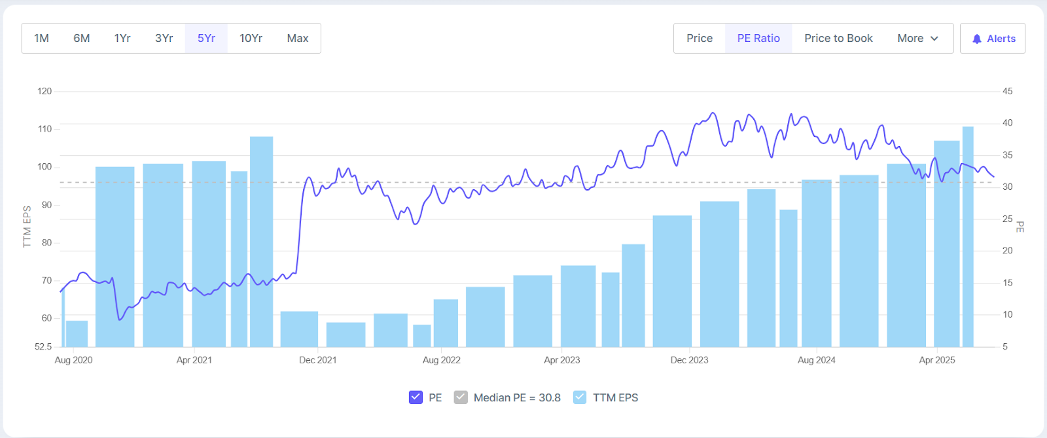
Task: Select the 3Yr time range
Action: tap(164, 38)
